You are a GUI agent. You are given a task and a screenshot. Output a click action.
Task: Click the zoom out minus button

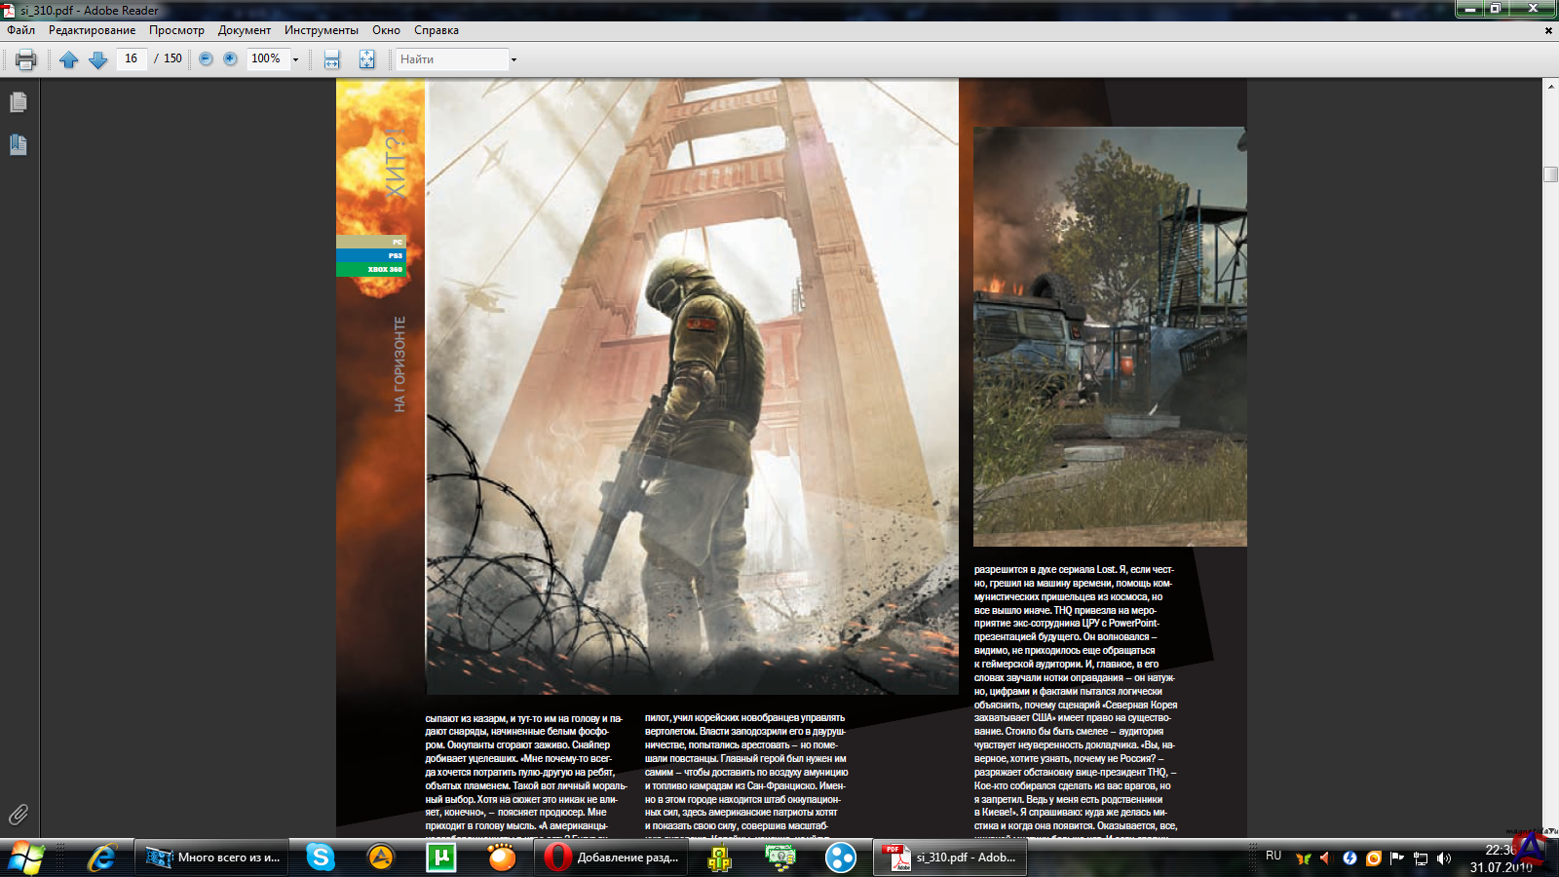206,58
